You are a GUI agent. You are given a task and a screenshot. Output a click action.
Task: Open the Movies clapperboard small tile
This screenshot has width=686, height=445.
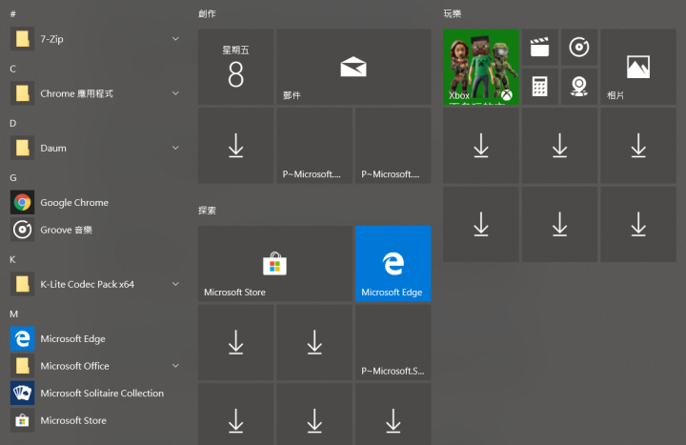540,48
